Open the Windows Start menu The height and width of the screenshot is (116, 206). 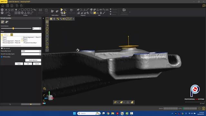(74, 113)
